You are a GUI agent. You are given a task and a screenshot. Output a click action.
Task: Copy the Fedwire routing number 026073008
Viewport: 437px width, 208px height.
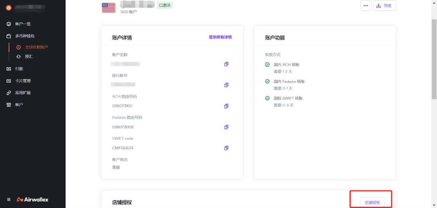tap(226, 127)
